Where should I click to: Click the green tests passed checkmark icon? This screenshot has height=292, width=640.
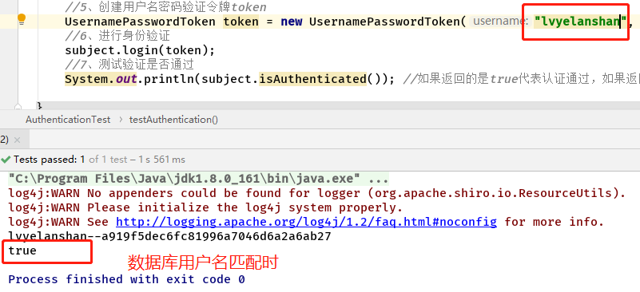pos(6,160)
